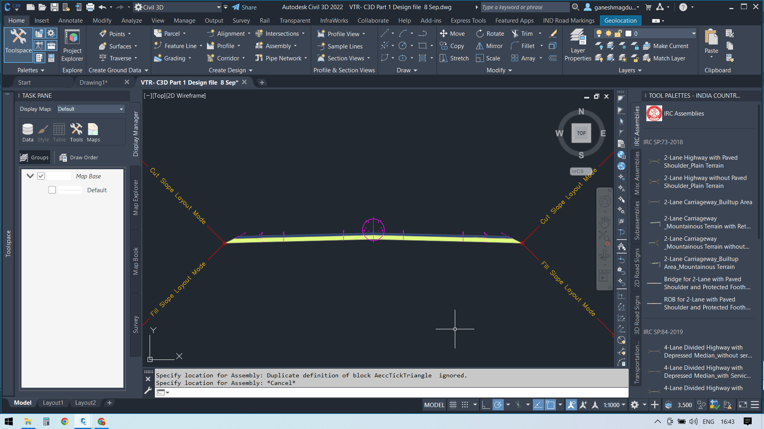Uncheck the Map Base layer checkbox
Screen dimensions: 764x429
point(41,176)
